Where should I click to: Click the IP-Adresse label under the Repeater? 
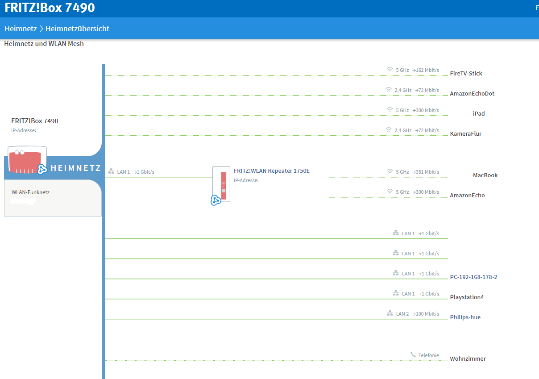pos(246,181)
